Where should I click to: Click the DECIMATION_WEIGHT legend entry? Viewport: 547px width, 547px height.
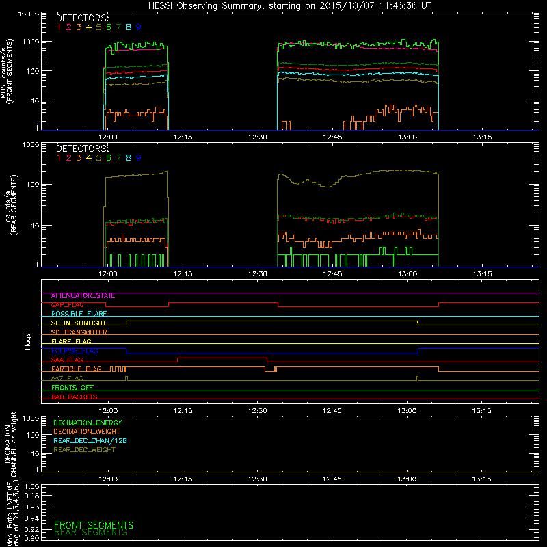(x=87, y=432)
